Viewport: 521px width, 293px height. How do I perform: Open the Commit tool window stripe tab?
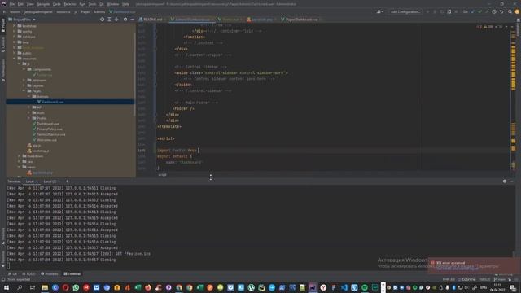pos(3,45)
